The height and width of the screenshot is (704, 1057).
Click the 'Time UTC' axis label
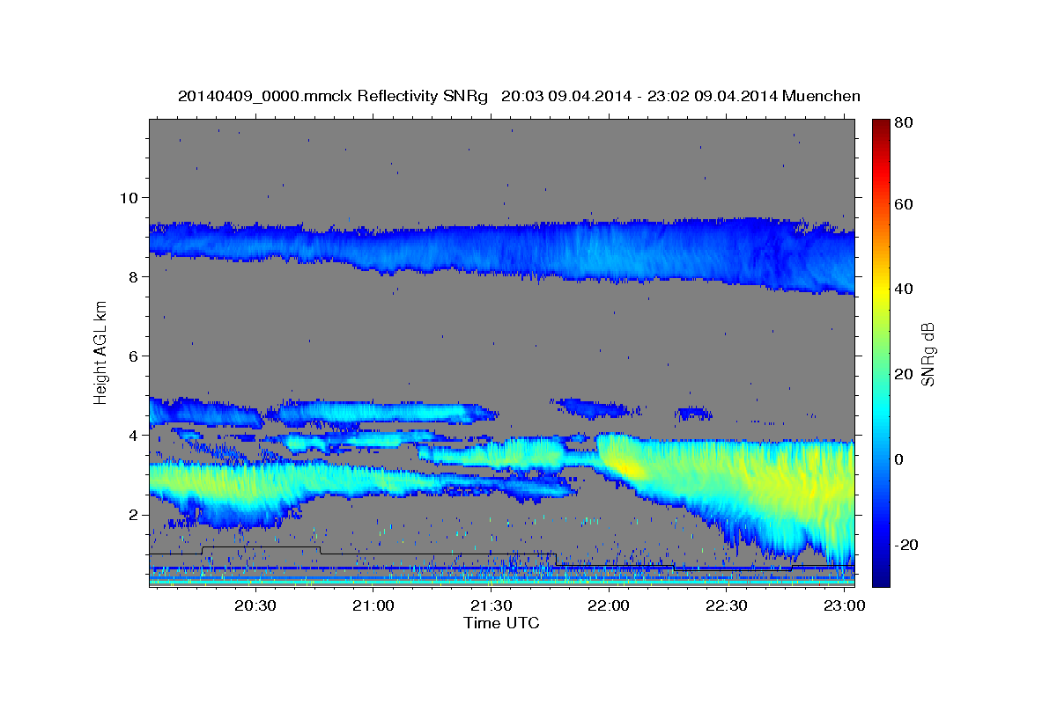pyautogui.click(x=501, y=623)
